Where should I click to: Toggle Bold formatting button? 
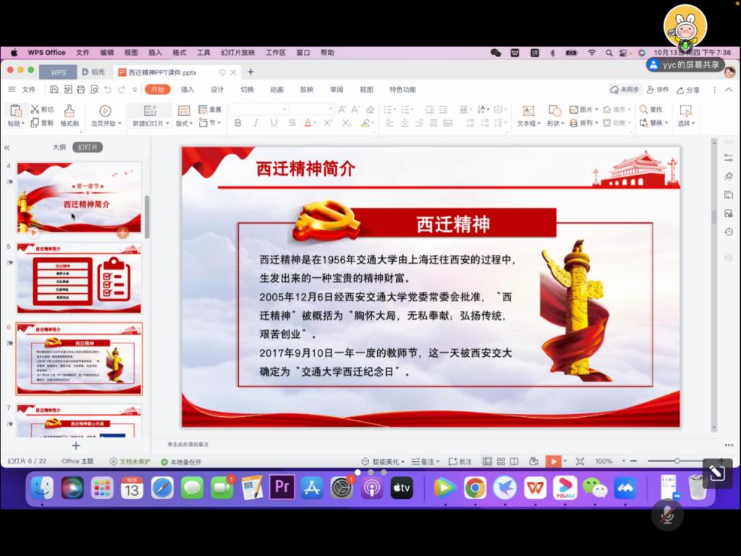click(x=238, y=123)
